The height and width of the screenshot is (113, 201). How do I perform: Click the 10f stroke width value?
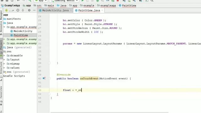click(96, 32)
